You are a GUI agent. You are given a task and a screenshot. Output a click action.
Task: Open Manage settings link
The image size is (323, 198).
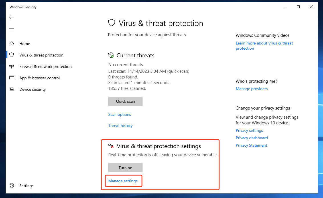click(123, 181)
